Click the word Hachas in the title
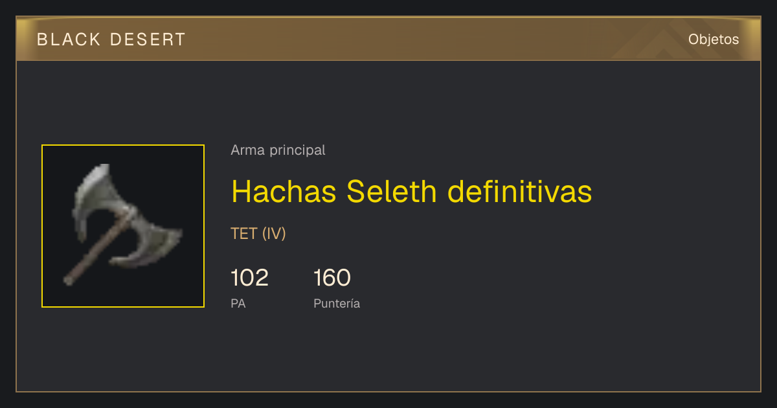The width and height of the screenshot is (777, 408). point(284,192)
